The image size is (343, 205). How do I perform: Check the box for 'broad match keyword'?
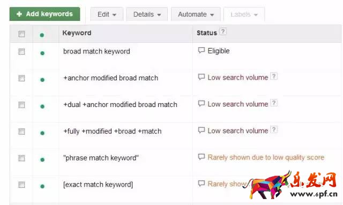point(21,51)
